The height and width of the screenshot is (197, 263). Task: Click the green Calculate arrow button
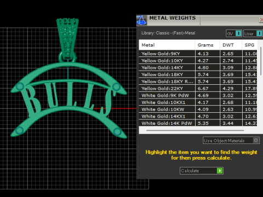point(220,171)
